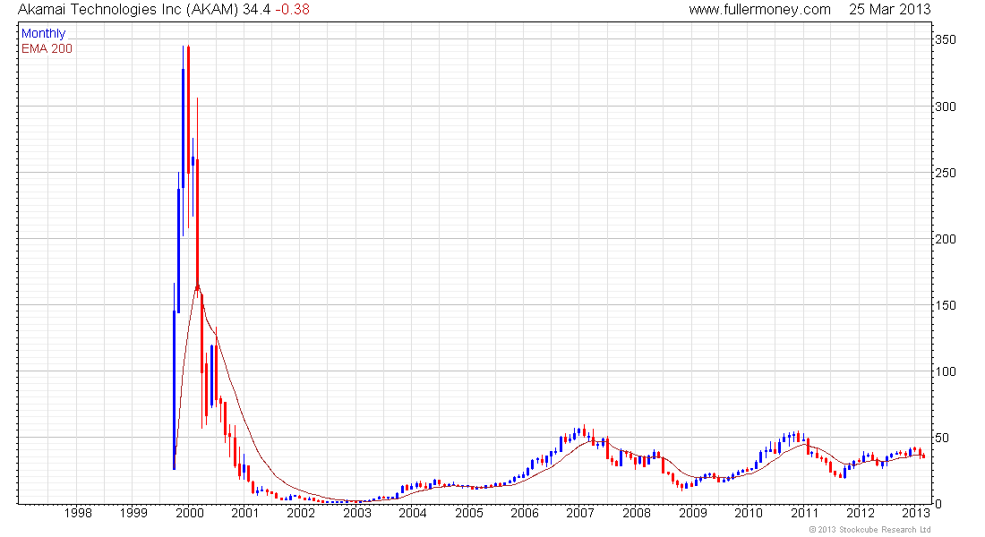Click the last price value 34.4

[x=256, y=10]
